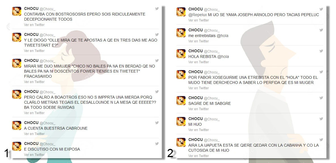Open Ver en Twitter under MI HIJO tweet
The height and width of the screenshot is (163, 336).
click(199, 130)
